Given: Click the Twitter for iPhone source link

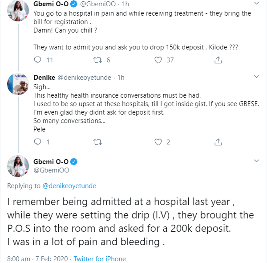Looking at the screenshot, I should click(x=100, y=259).
